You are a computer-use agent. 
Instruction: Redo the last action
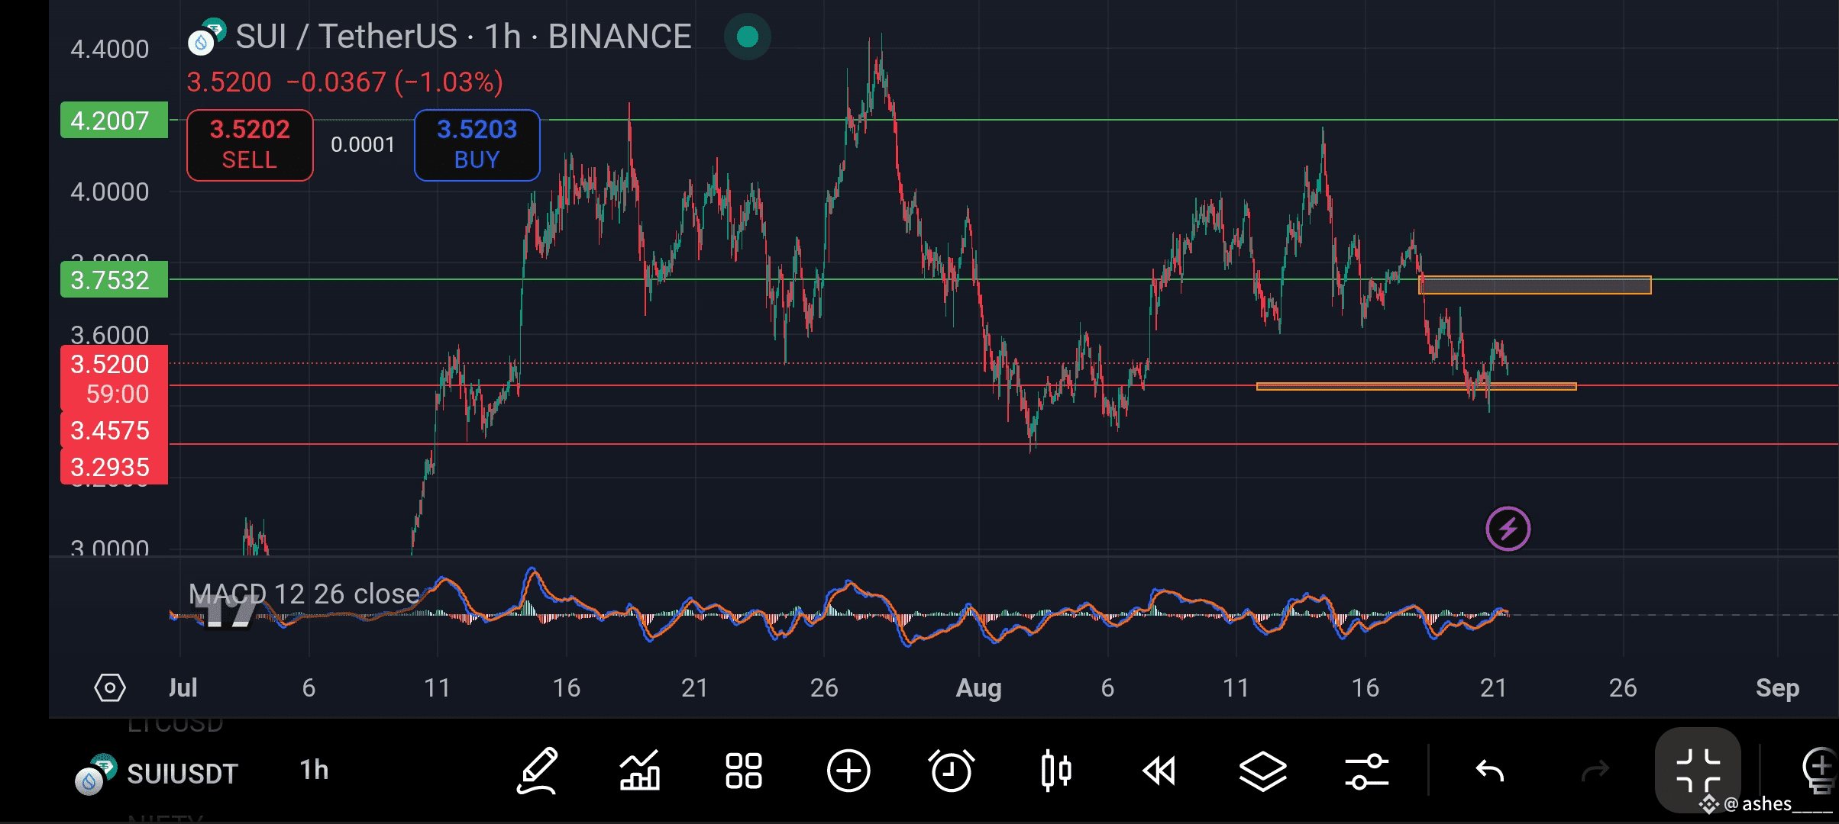[x=1595, y=771]
